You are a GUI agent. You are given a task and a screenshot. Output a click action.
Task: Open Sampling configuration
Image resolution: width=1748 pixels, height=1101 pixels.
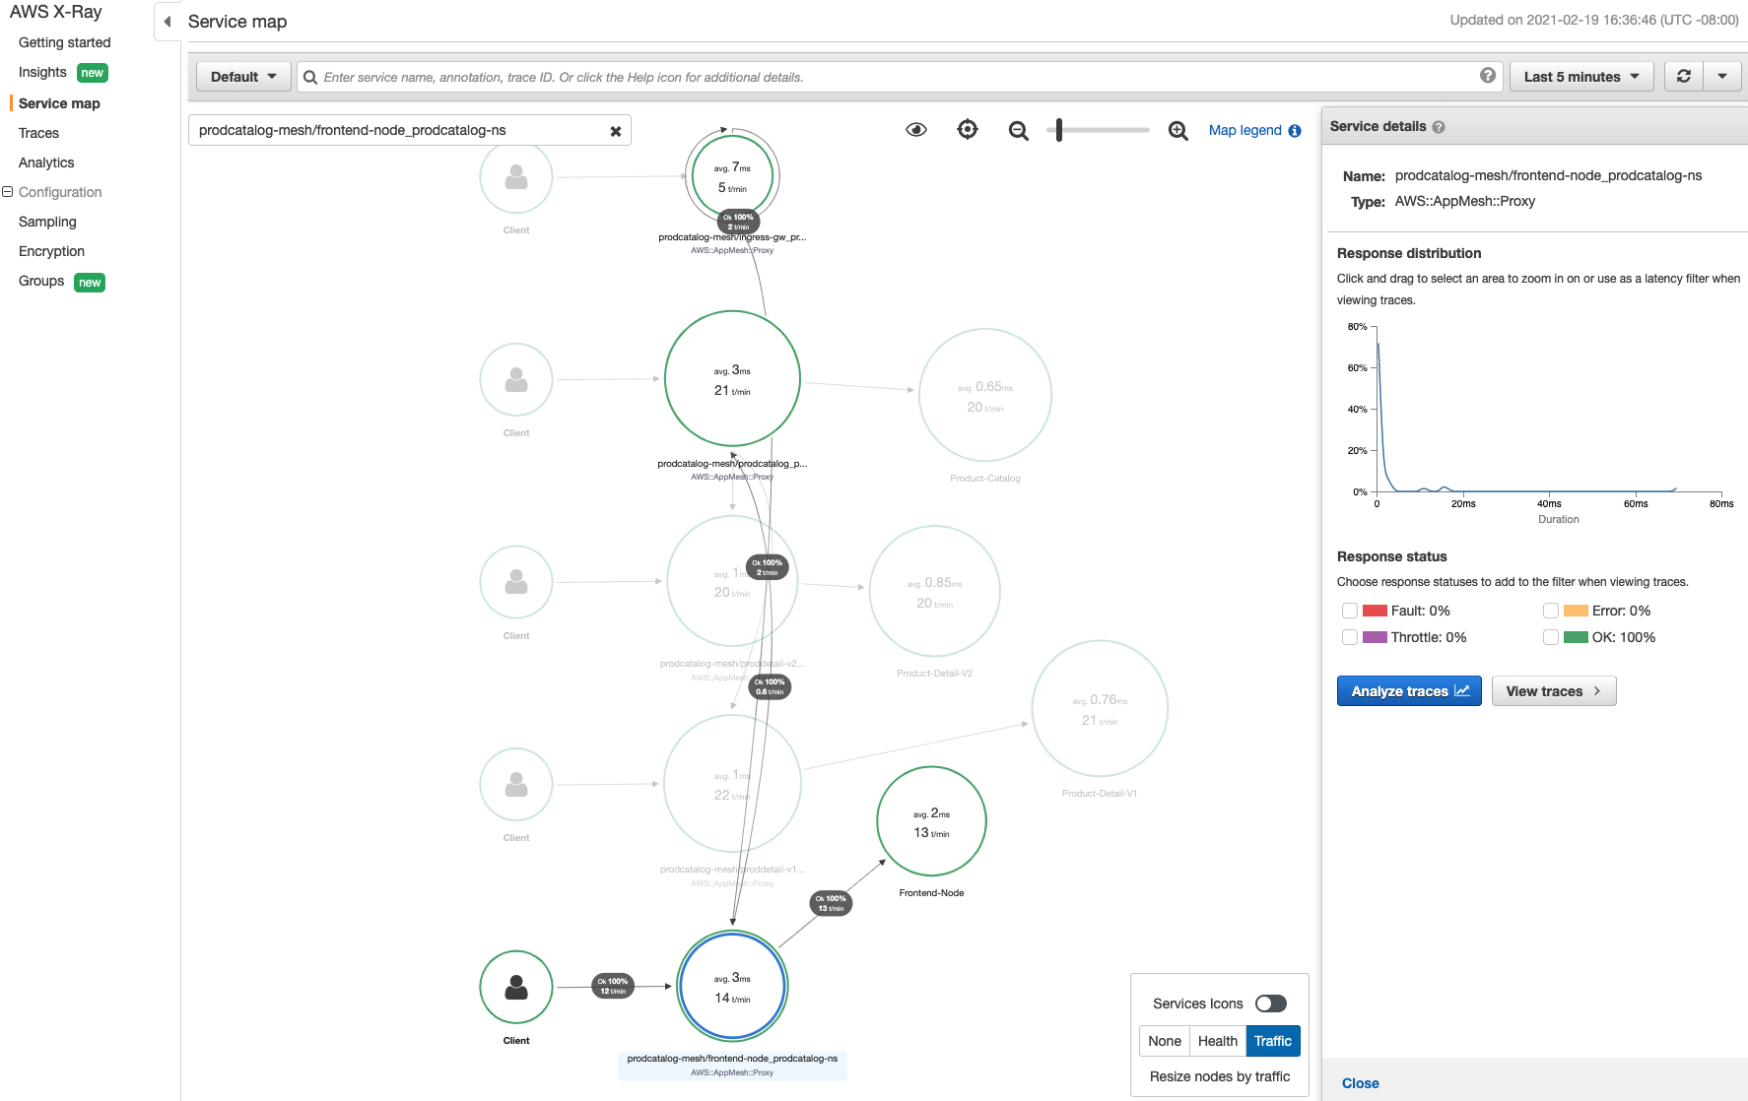[x=47, y=222]
